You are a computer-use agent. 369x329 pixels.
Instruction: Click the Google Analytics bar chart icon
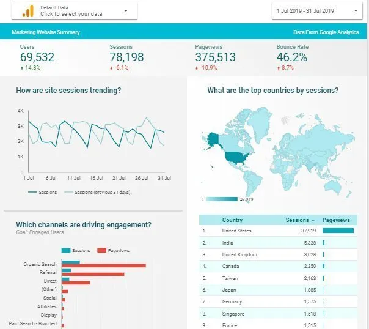(x=28, y=12)
